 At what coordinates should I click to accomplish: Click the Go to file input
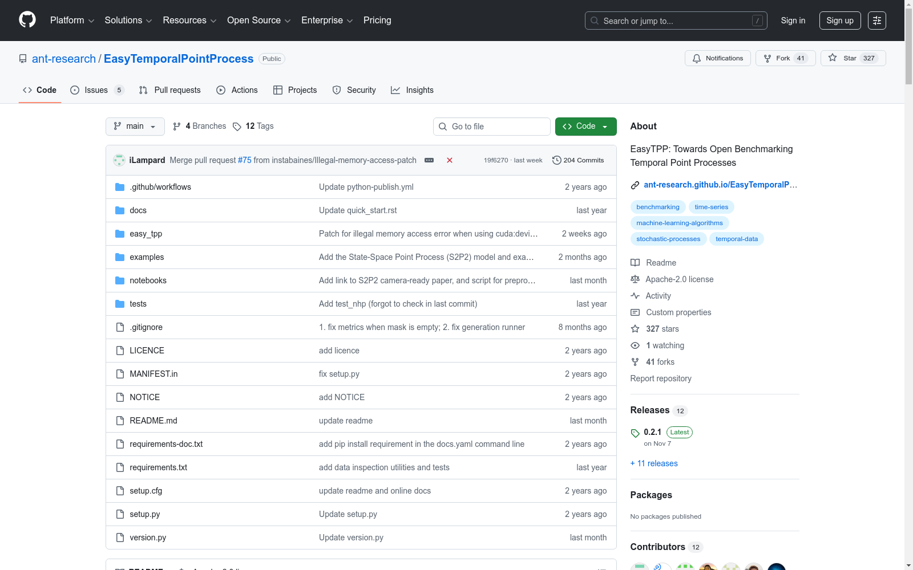pos(492,127)
